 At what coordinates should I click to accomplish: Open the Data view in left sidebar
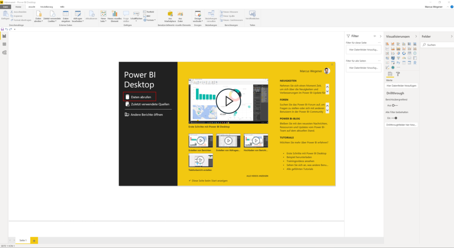4,44
